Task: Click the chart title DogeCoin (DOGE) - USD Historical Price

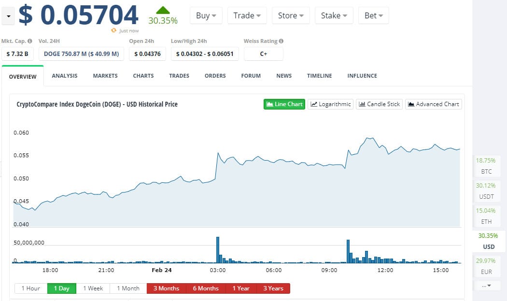Action: click(x=97, y=104)
